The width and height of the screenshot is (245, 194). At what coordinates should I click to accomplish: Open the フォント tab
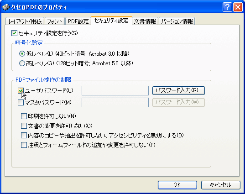tap(55, 21)
